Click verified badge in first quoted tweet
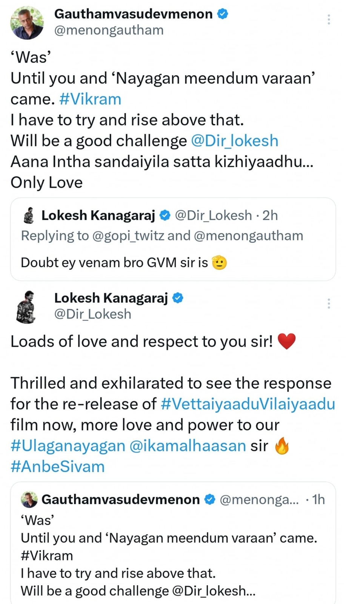The image size is (346, 604). [165, 216]
